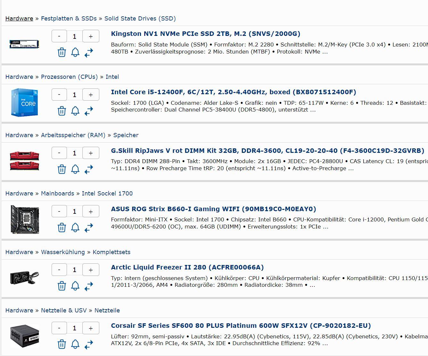
Task: Open Arctic Liquid Freezer II 280 product link
Action: [x=187, y=267]
